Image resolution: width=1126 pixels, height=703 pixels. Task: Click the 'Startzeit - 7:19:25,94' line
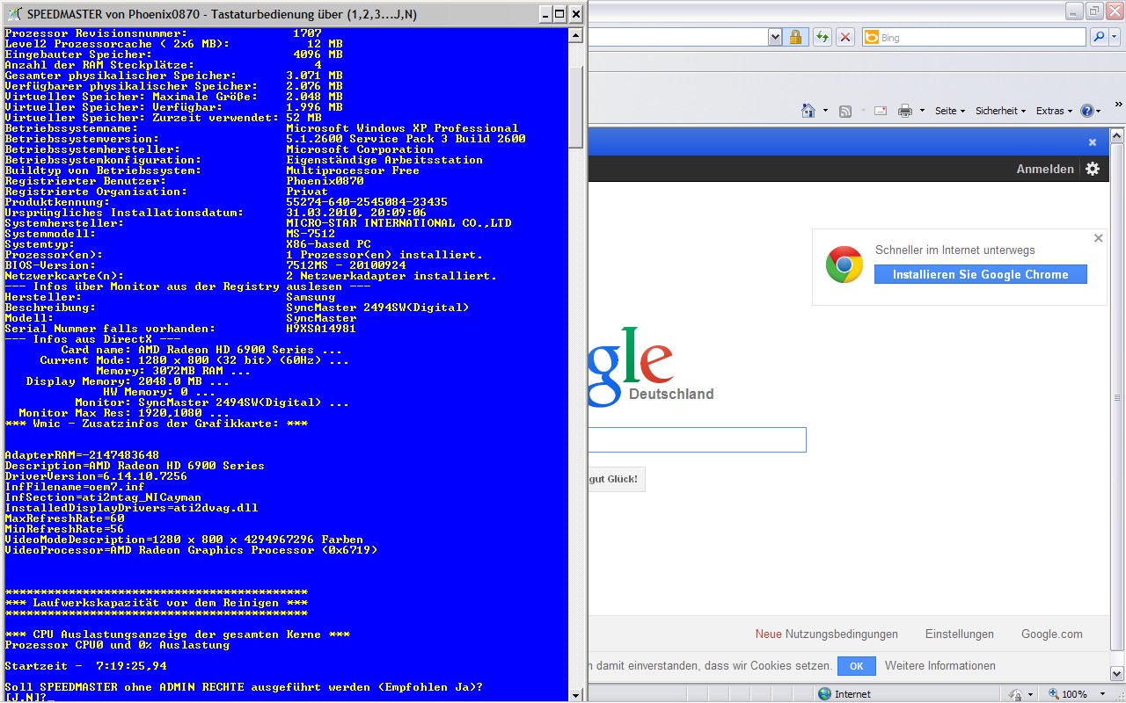pyautogui.click(x=85, y=666)
